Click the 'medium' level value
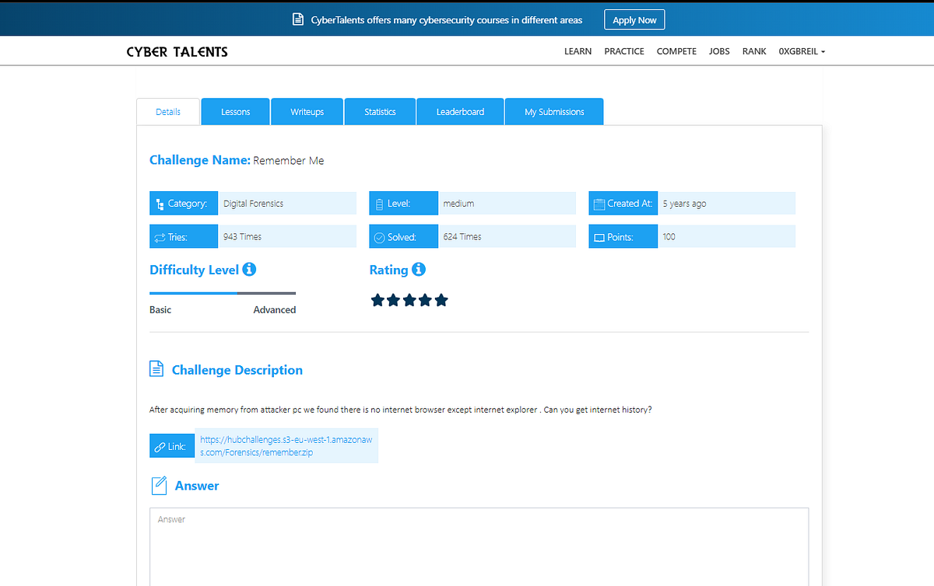Image resolution: width=934 pixels, height=586 pixels. click(x=458, y=204)
